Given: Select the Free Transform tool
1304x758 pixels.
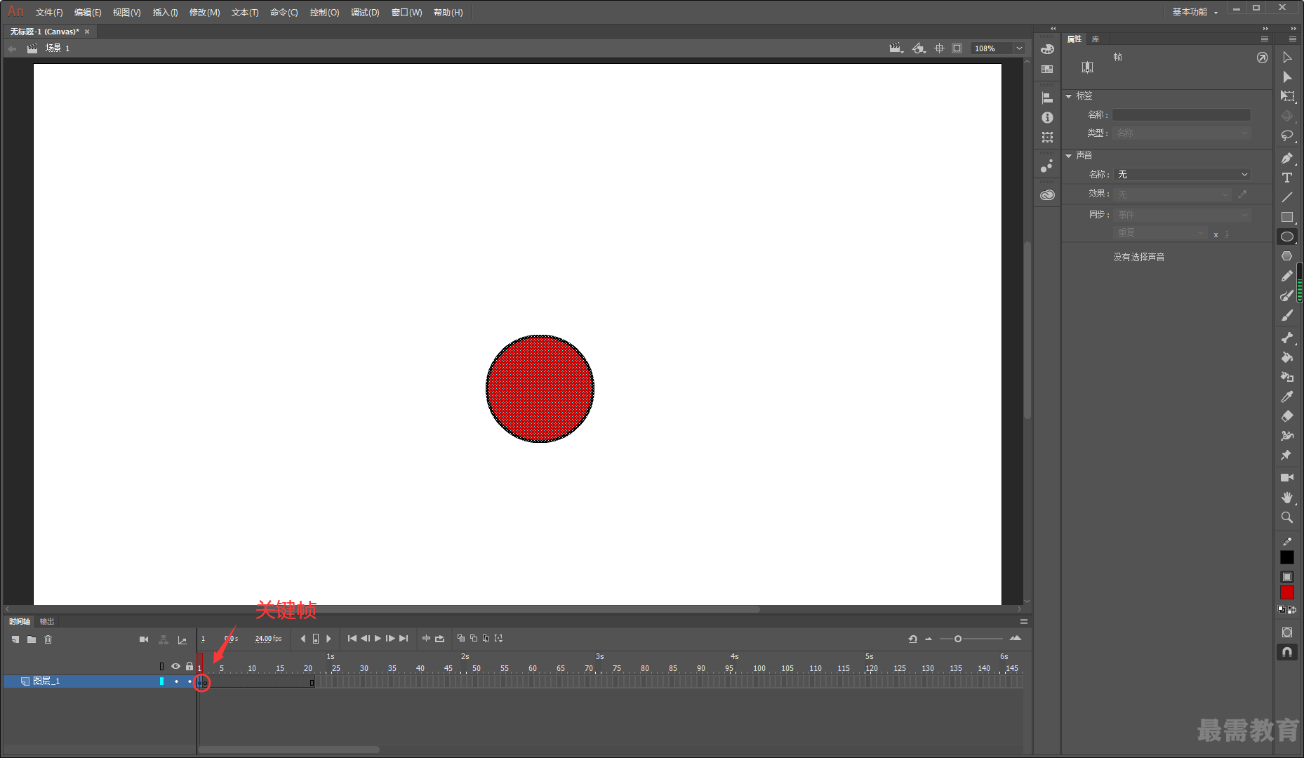Looking at the screenshot, I should point(1287,97).
